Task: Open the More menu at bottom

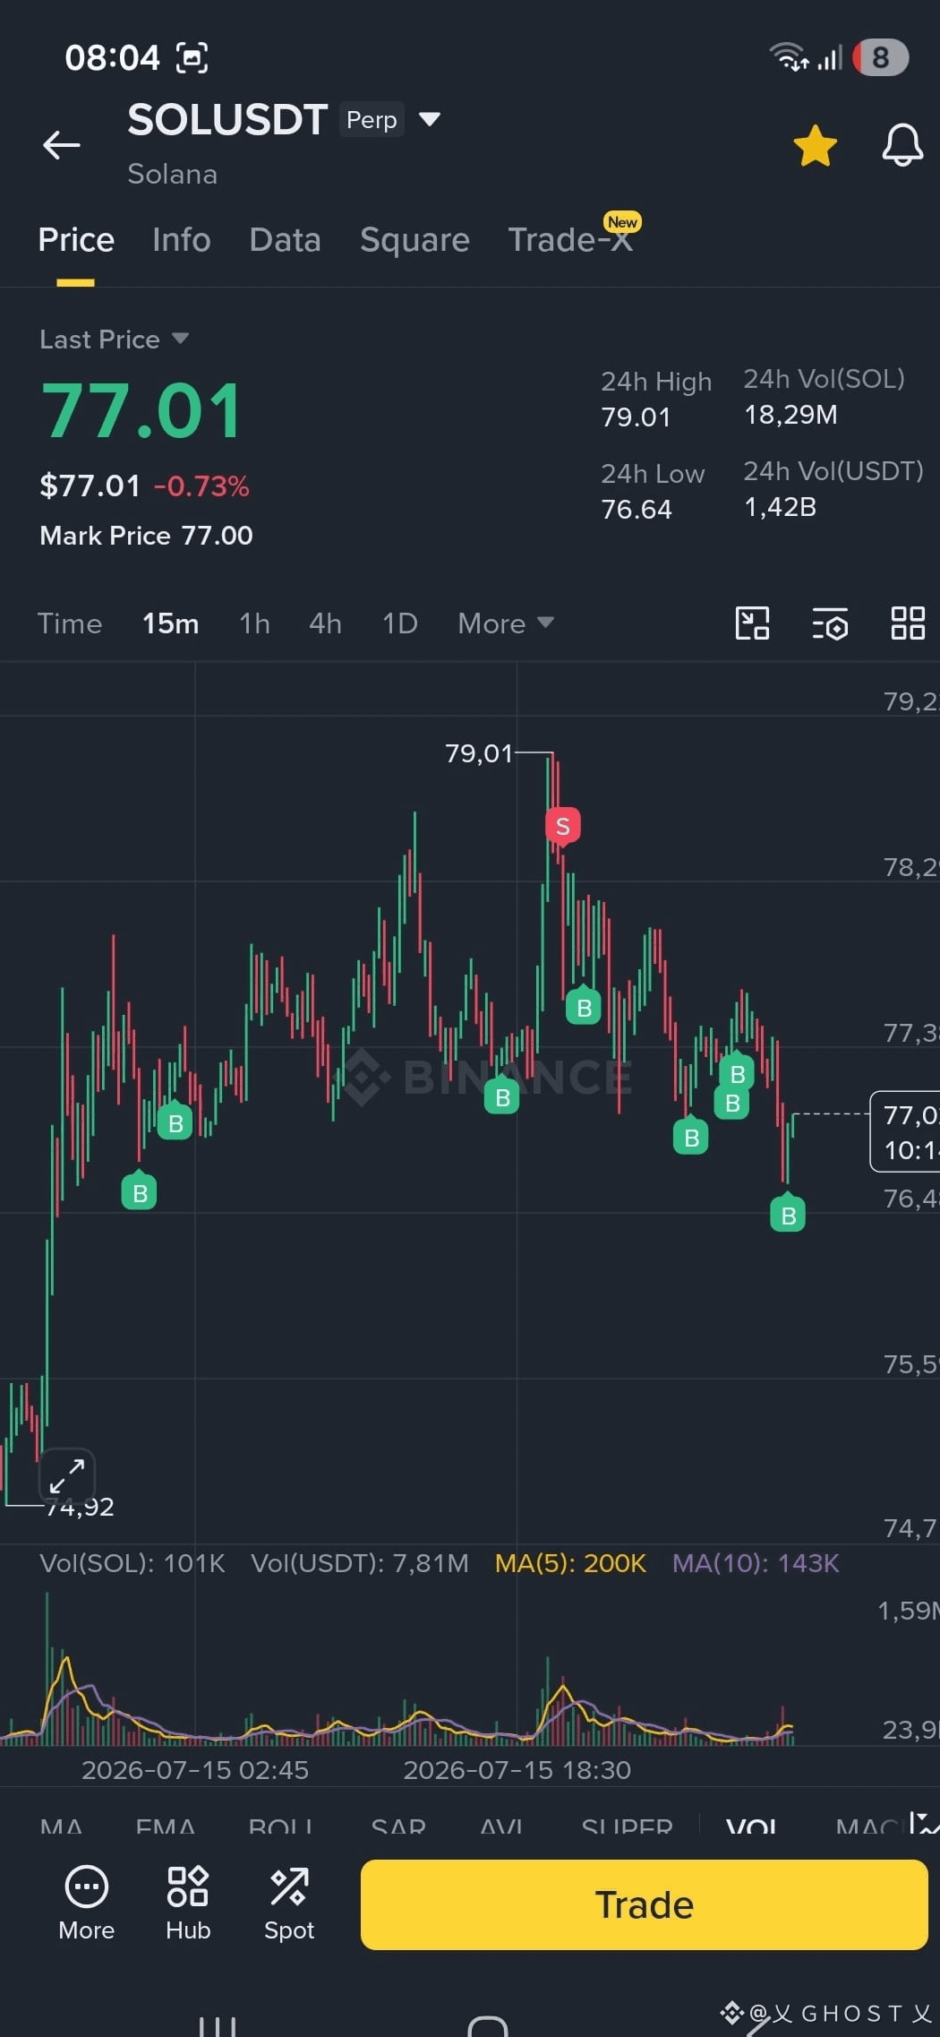Action: click(87, 1904)
